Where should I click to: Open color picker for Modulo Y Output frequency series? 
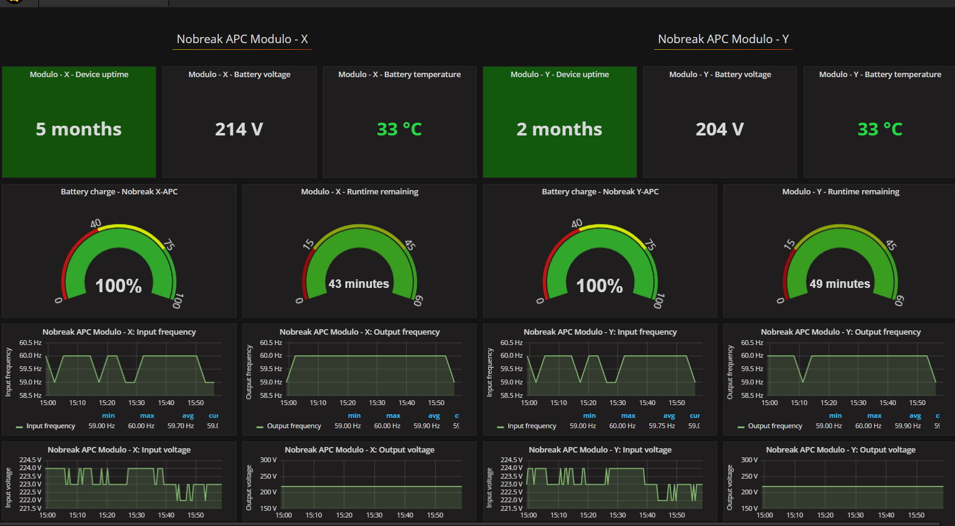(x=741, y=427)
